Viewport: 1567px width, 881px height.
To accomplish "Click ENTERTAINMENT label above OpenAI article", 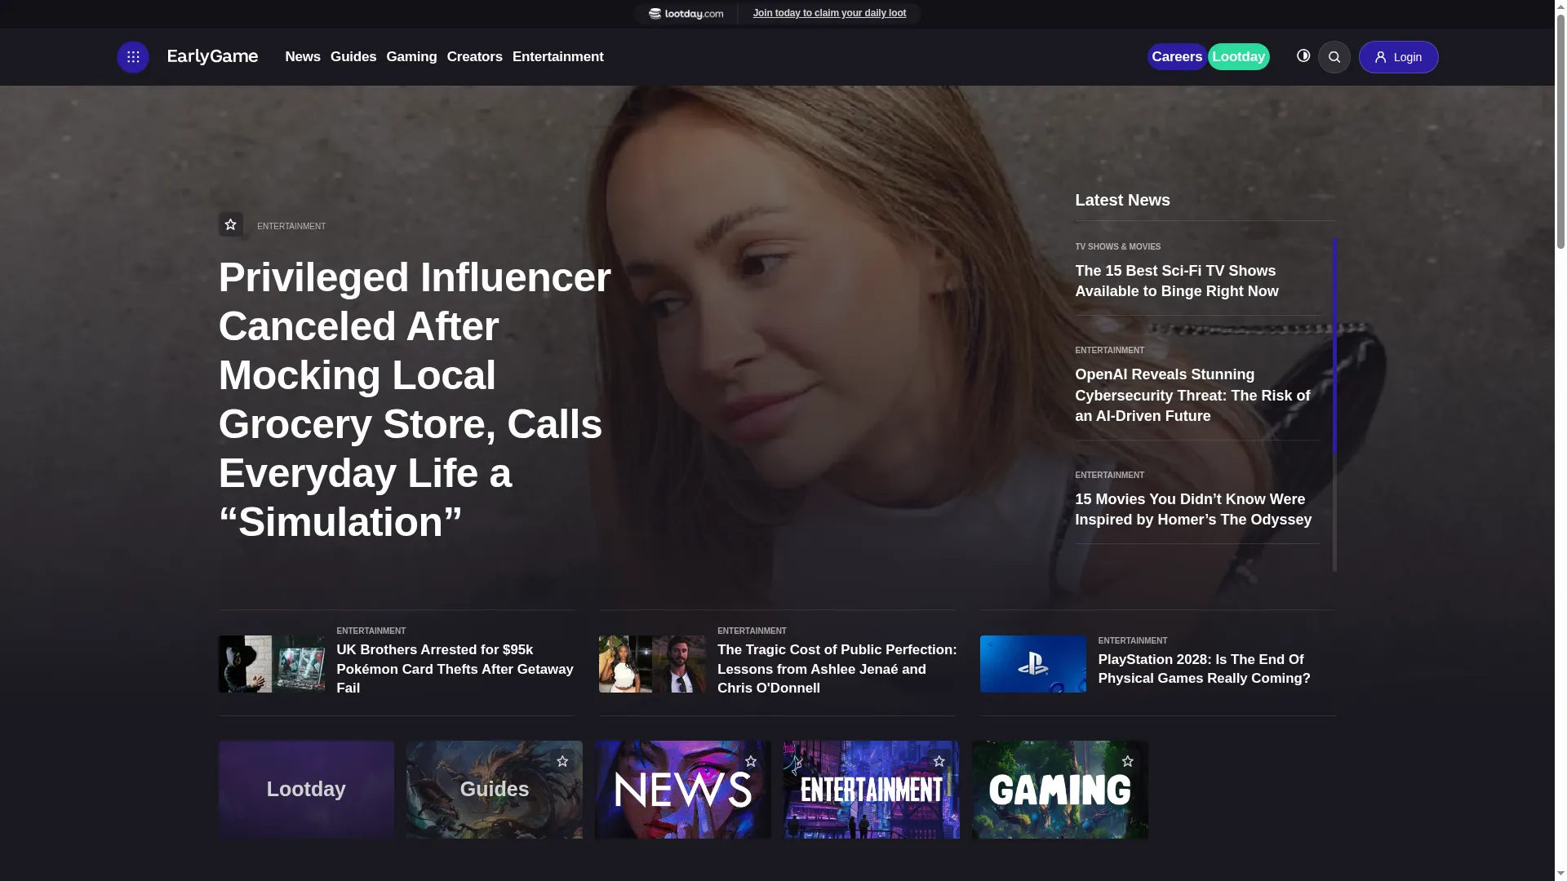I will coord(1109,351).
